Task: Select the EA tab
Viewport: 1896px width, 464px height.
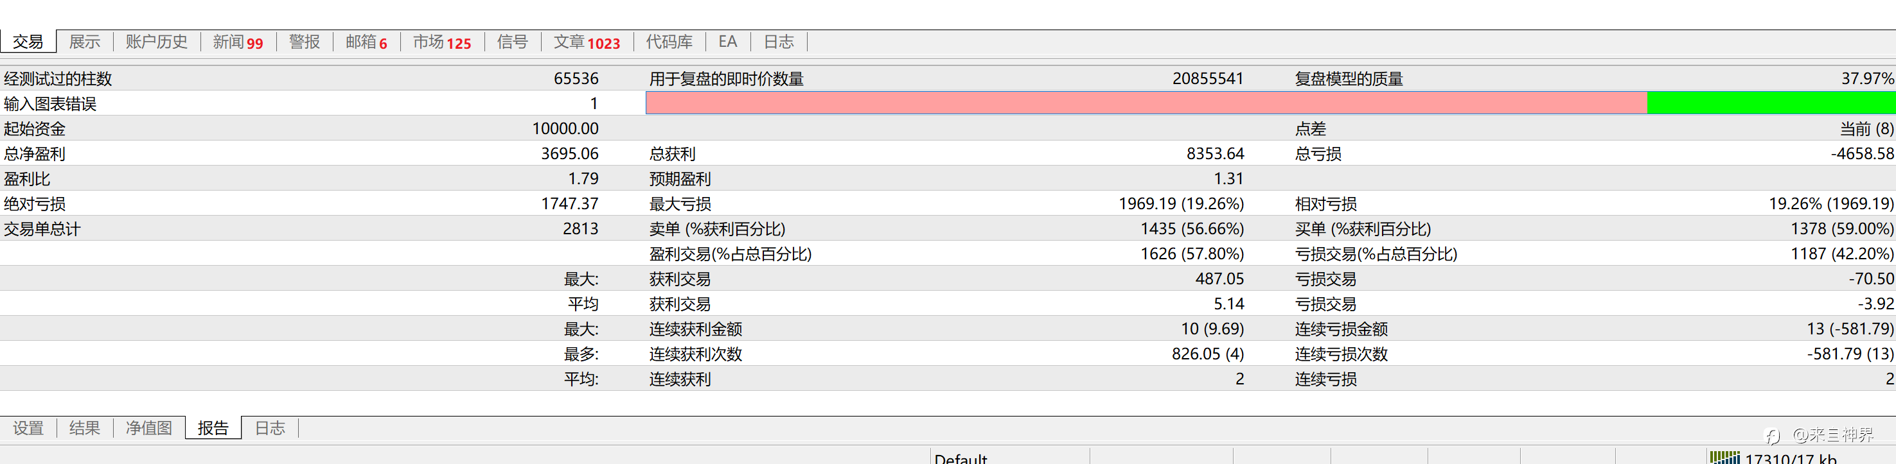Action: [727, 42]
